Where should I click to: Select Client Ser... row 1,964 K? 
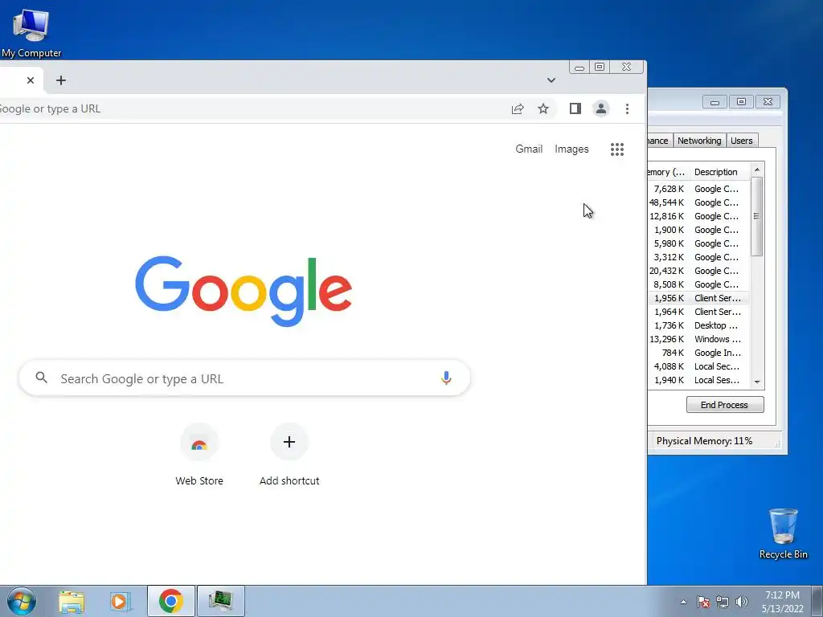pos(698,312)
